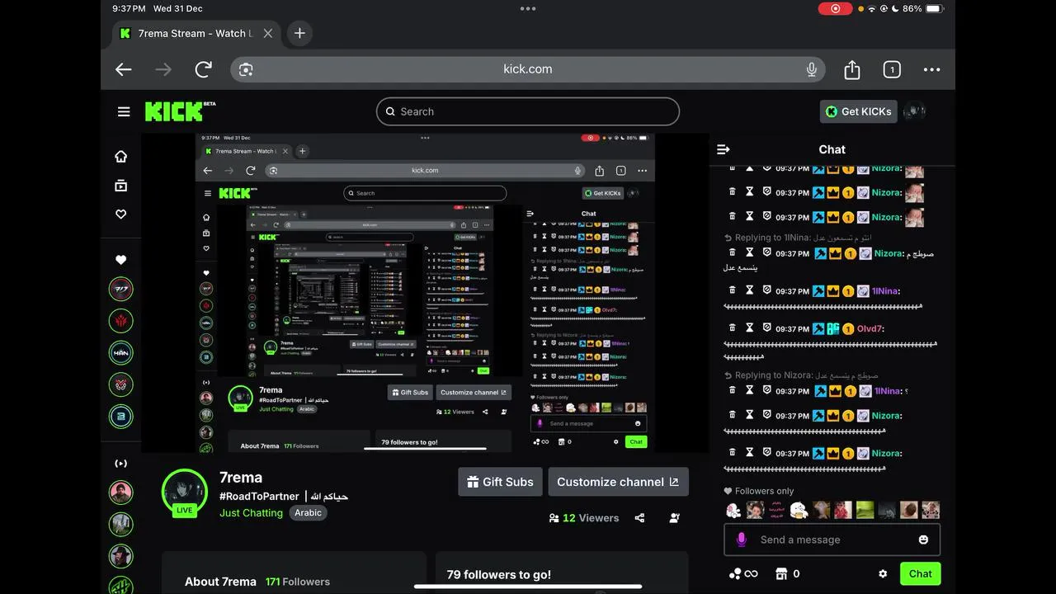The width and height of the screenshot is (1056, 594).
Task: Add a new browser tab
Action: pyautogui.click(x=299, y=33)
